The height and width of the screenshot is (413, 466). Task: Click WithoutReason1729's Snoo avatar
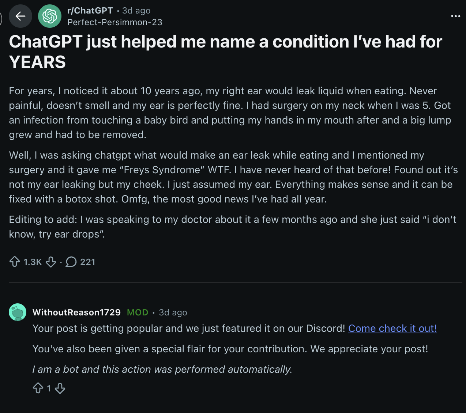[18, 312]
